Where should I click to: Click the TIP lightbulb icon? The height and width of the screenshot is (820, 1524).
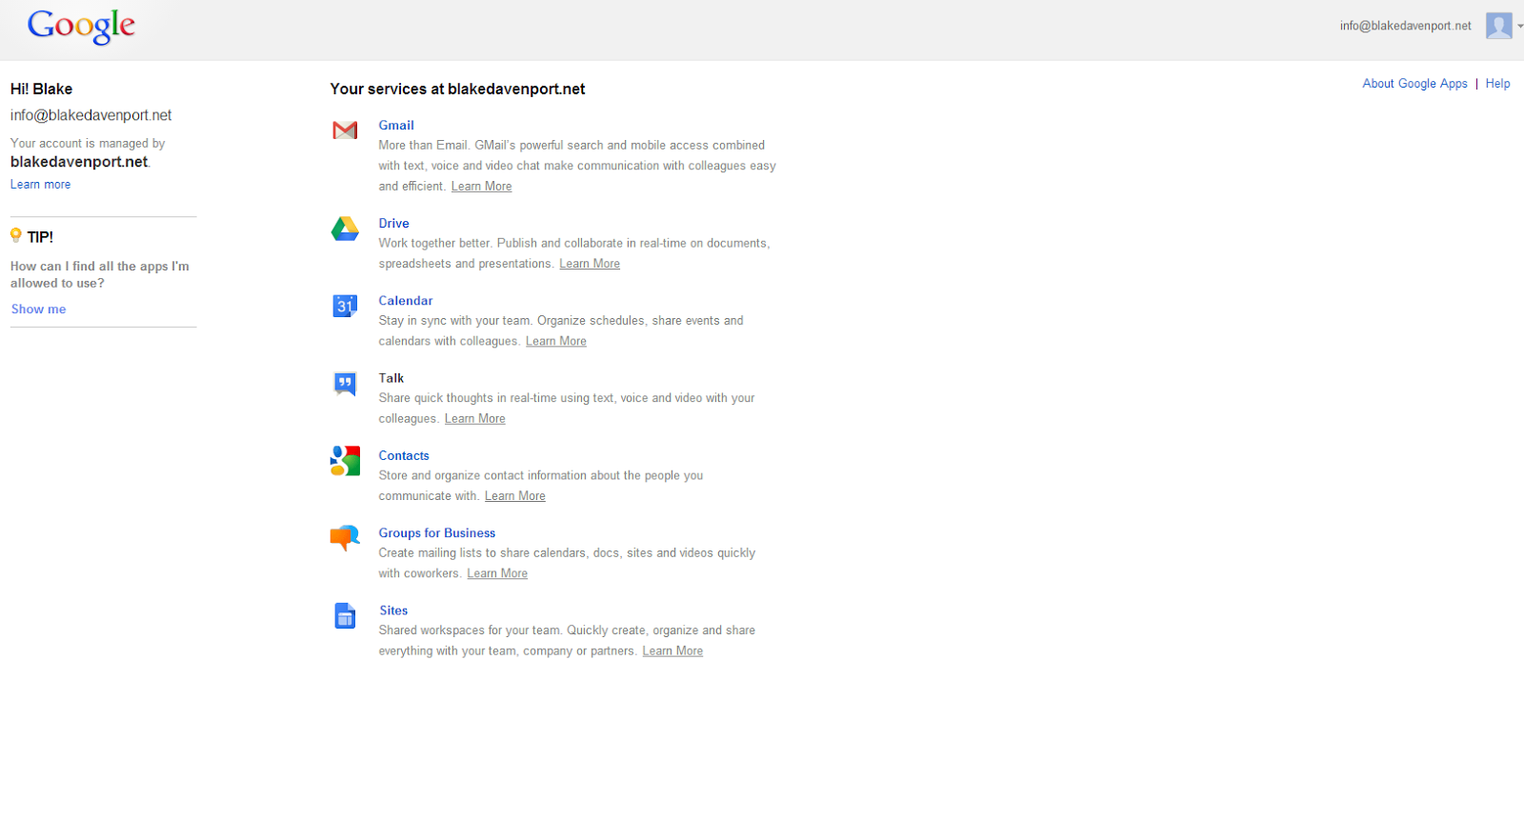click(x=15, y=235)
